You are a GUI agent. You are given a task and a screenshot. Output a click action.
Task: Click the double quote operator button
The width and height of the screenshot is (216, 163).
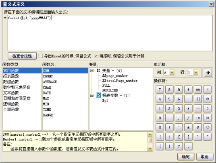coord(207,137)
